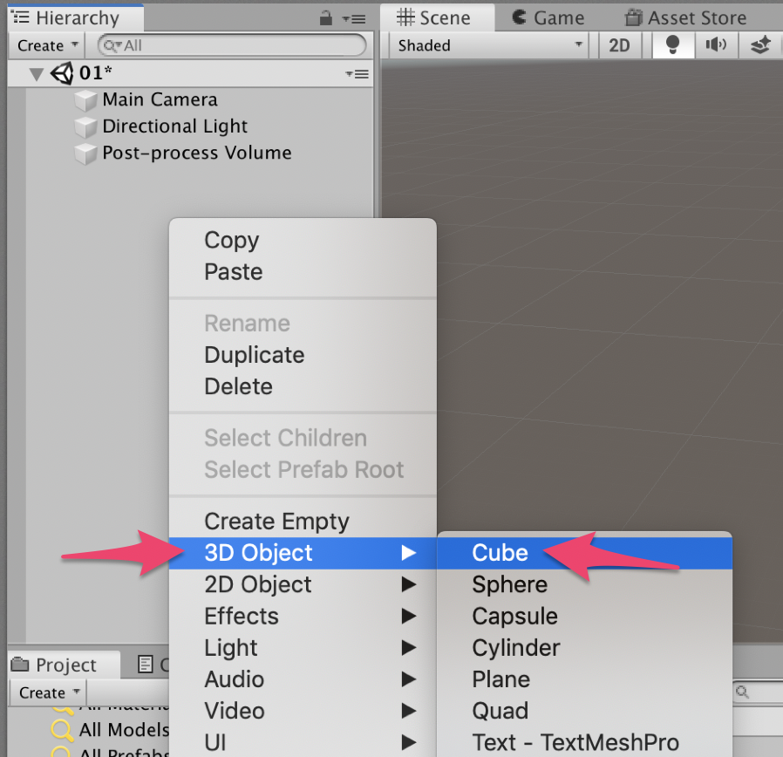Select Main Camera in the hierarchy

(160, 99)
